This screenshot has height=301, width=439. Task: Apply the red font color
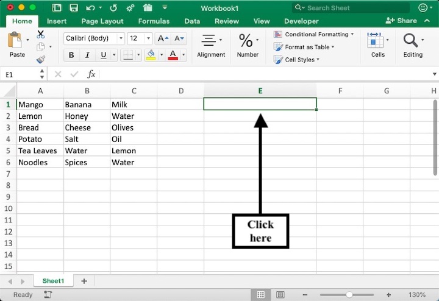173,55
